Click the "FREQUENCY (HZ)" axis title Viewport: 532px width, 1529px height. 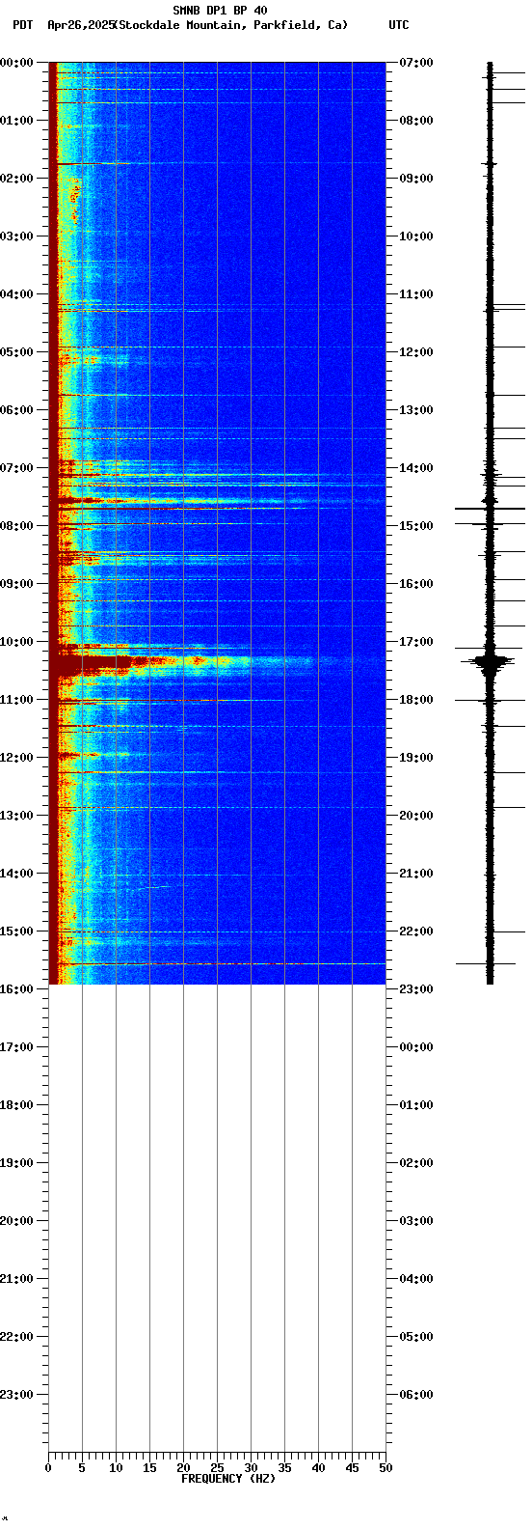[x=227, y=1479]
